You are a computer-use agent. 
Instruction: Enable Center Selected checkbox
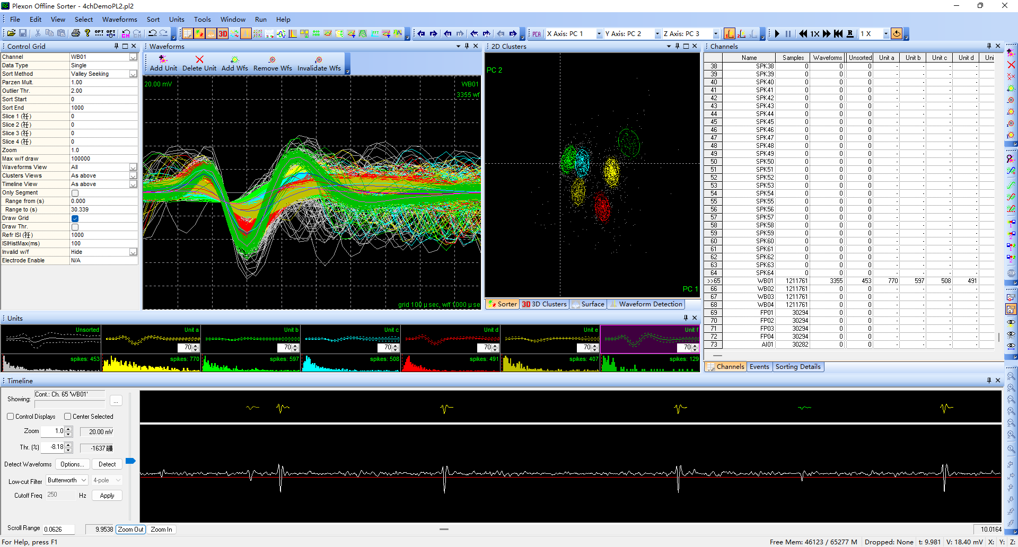[67, 417]
